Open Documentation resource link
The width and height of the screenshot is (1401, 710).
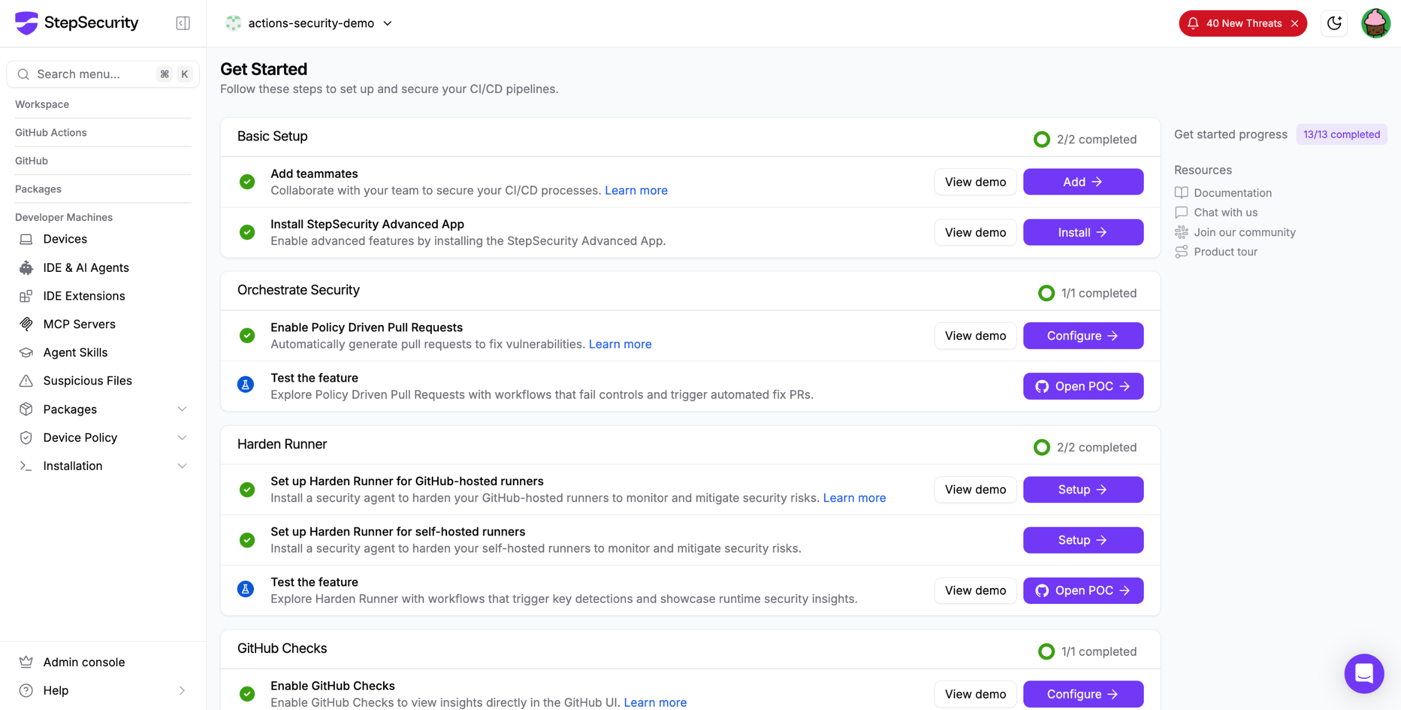[1232, 193]
